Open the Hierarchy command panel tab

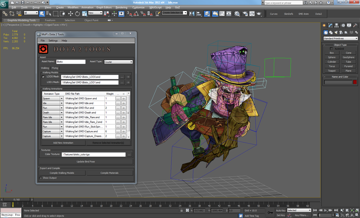click(x=336, y=25)
